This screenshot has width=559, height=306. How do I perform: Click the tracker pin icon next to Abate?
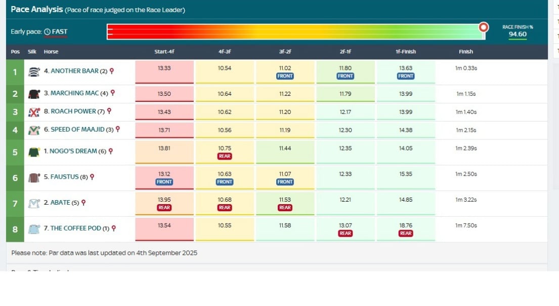point(83,203)
